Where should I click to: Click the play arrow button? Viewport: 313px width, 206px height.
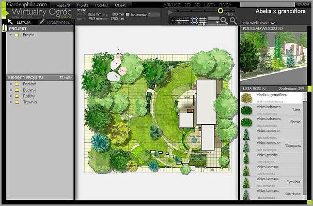(170, 12)
